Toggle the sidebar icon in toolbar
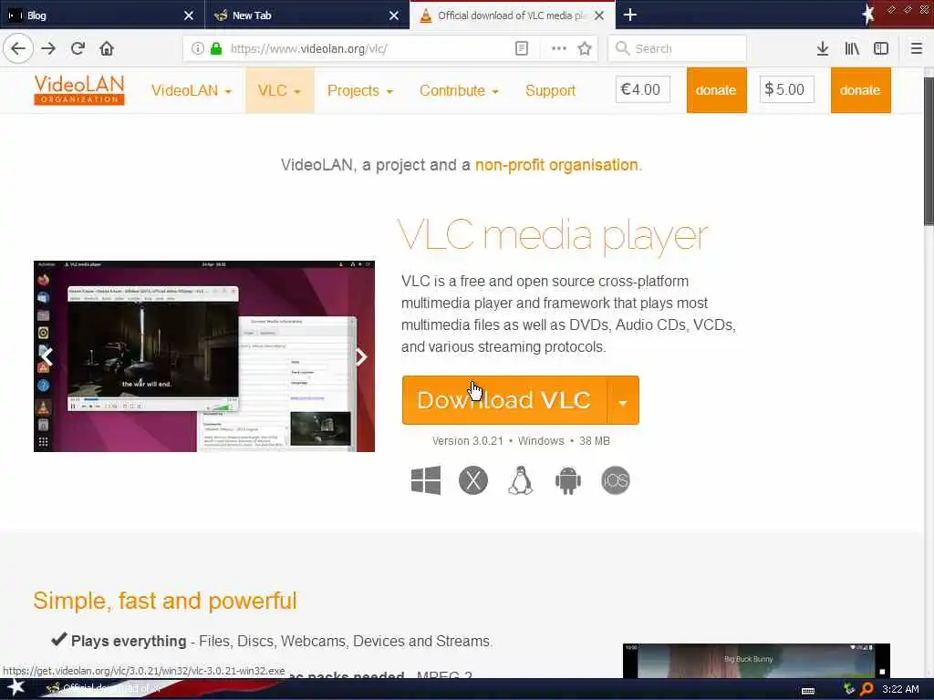Image resolution: width=934 pixels, height=700 pixels. coord(881,48)
